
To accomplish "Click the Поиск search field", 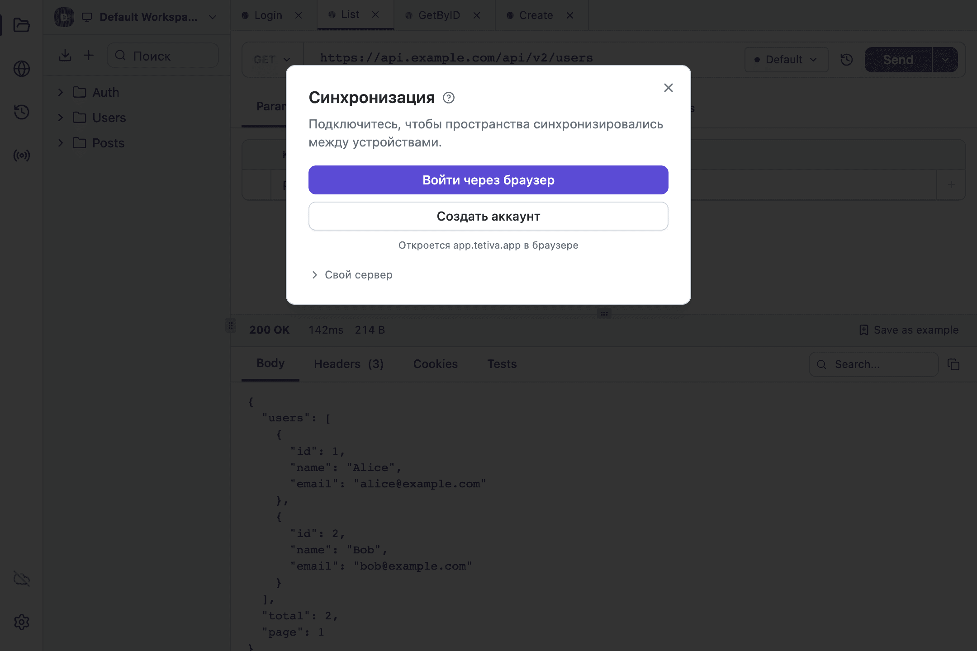I will click(x=163, y=56).
